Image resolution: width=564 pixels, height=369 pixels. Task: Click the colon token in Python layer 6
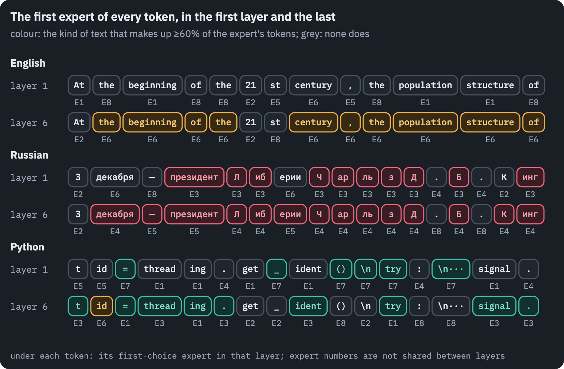[x=419, y=306]
